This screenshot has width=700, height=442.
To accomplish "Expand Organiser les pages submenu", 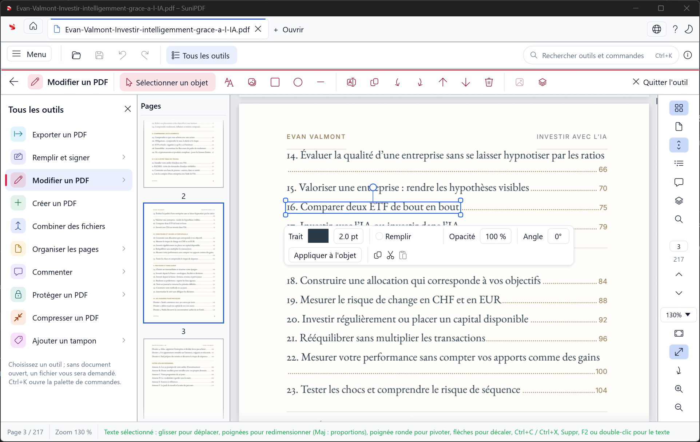I will pos(124,249).
